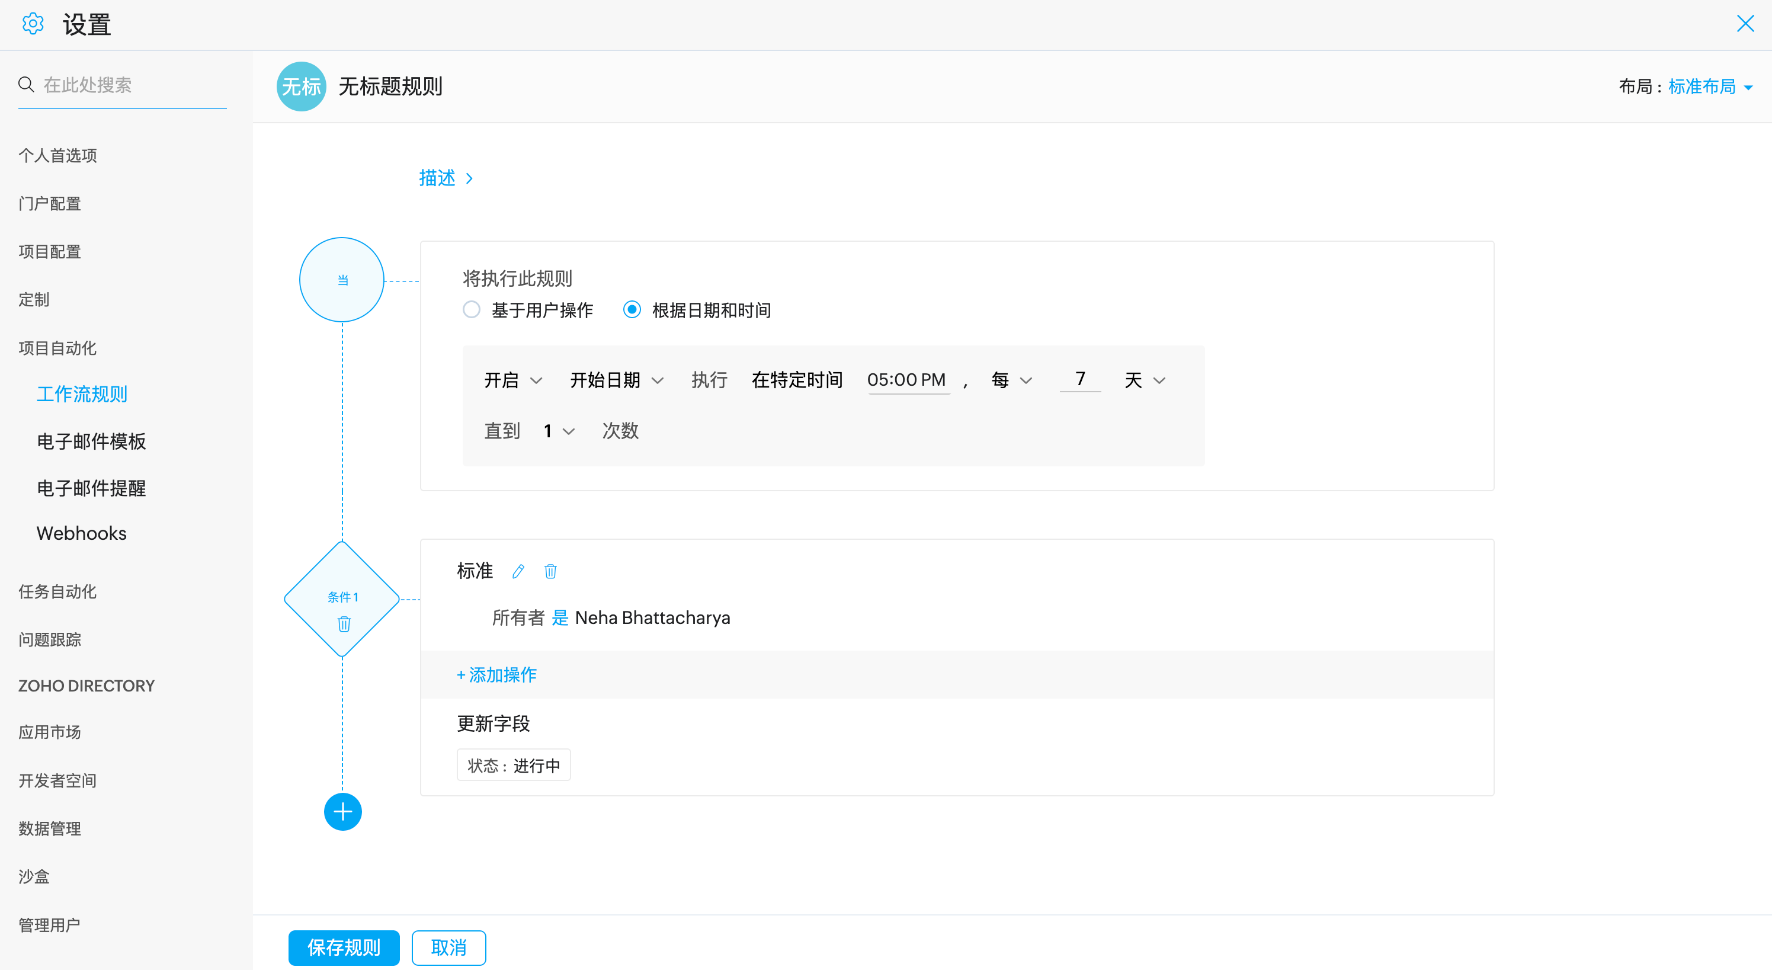Click the 保存规则 button
Image resolution: width=1772 pixels, height=970 pixels.
[x=343, y=947]
